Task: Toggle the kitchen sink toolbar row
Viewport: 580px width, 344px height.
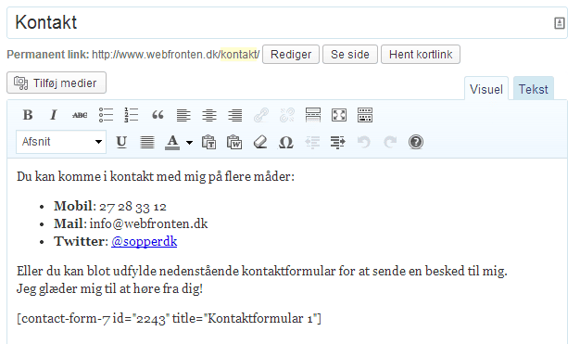Action: (x=365, y=115)
